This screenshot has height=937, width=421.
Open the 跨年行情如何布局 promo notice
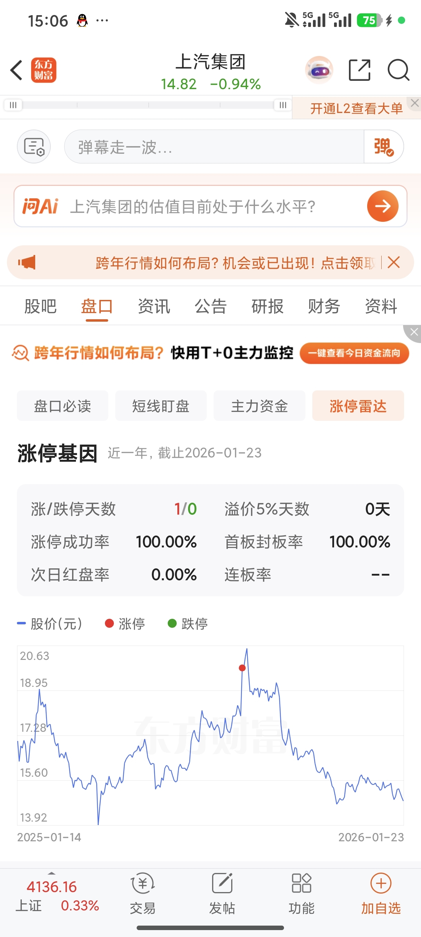(235, 263)
